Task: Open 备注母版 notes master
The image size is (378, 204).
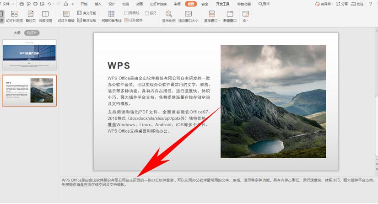Action: point(87,20)
